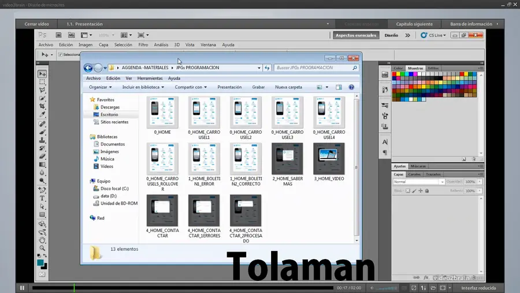
Task: Open the Character panel icon
Action: point(385,142)
